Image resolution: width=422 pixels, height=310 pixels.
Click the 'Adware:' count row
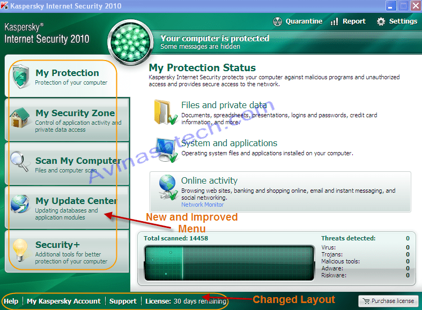(366, 268)
